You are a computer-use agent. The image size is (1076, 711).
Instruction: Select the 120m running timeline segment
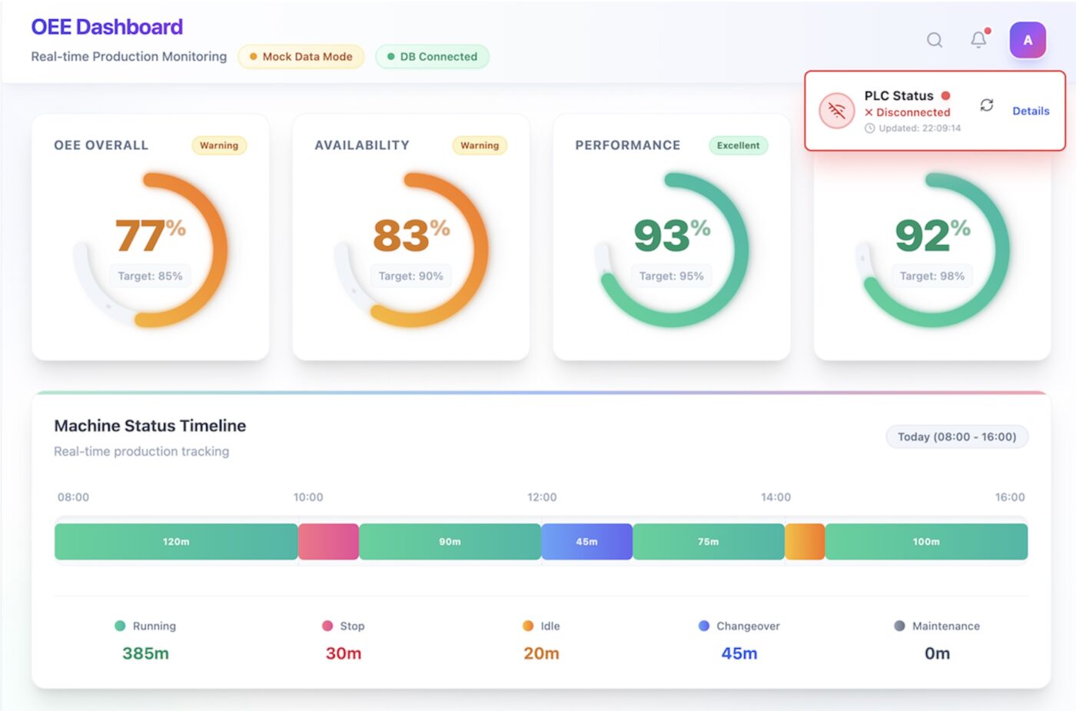click(x=176, y=542)
